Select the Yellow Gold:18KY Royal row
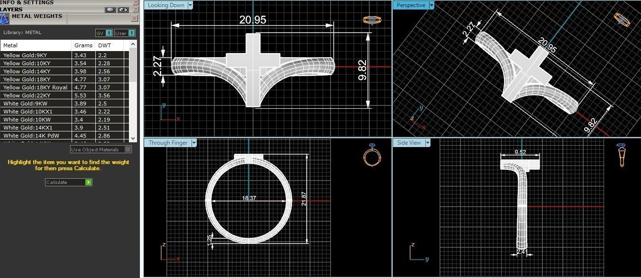The width and height of the screenshot is (641, 278). 64,87
